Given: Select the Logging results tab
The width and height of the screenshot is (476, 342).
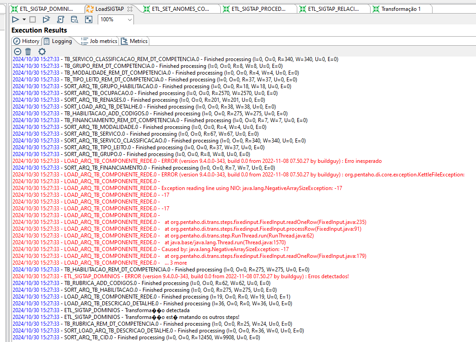Looking at the screenshot, I should coord(58,41).
